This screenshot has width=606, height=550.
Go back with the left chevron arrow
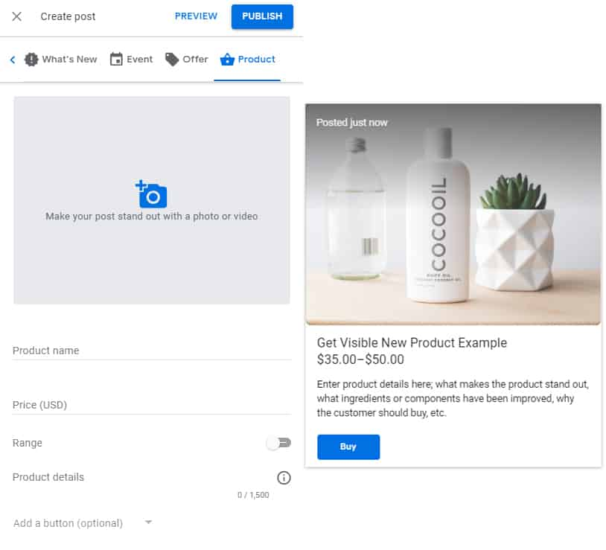13,60
